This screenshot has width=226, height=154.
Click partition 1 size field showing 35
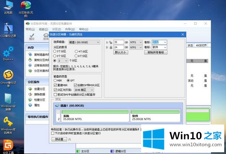[119, 42]
